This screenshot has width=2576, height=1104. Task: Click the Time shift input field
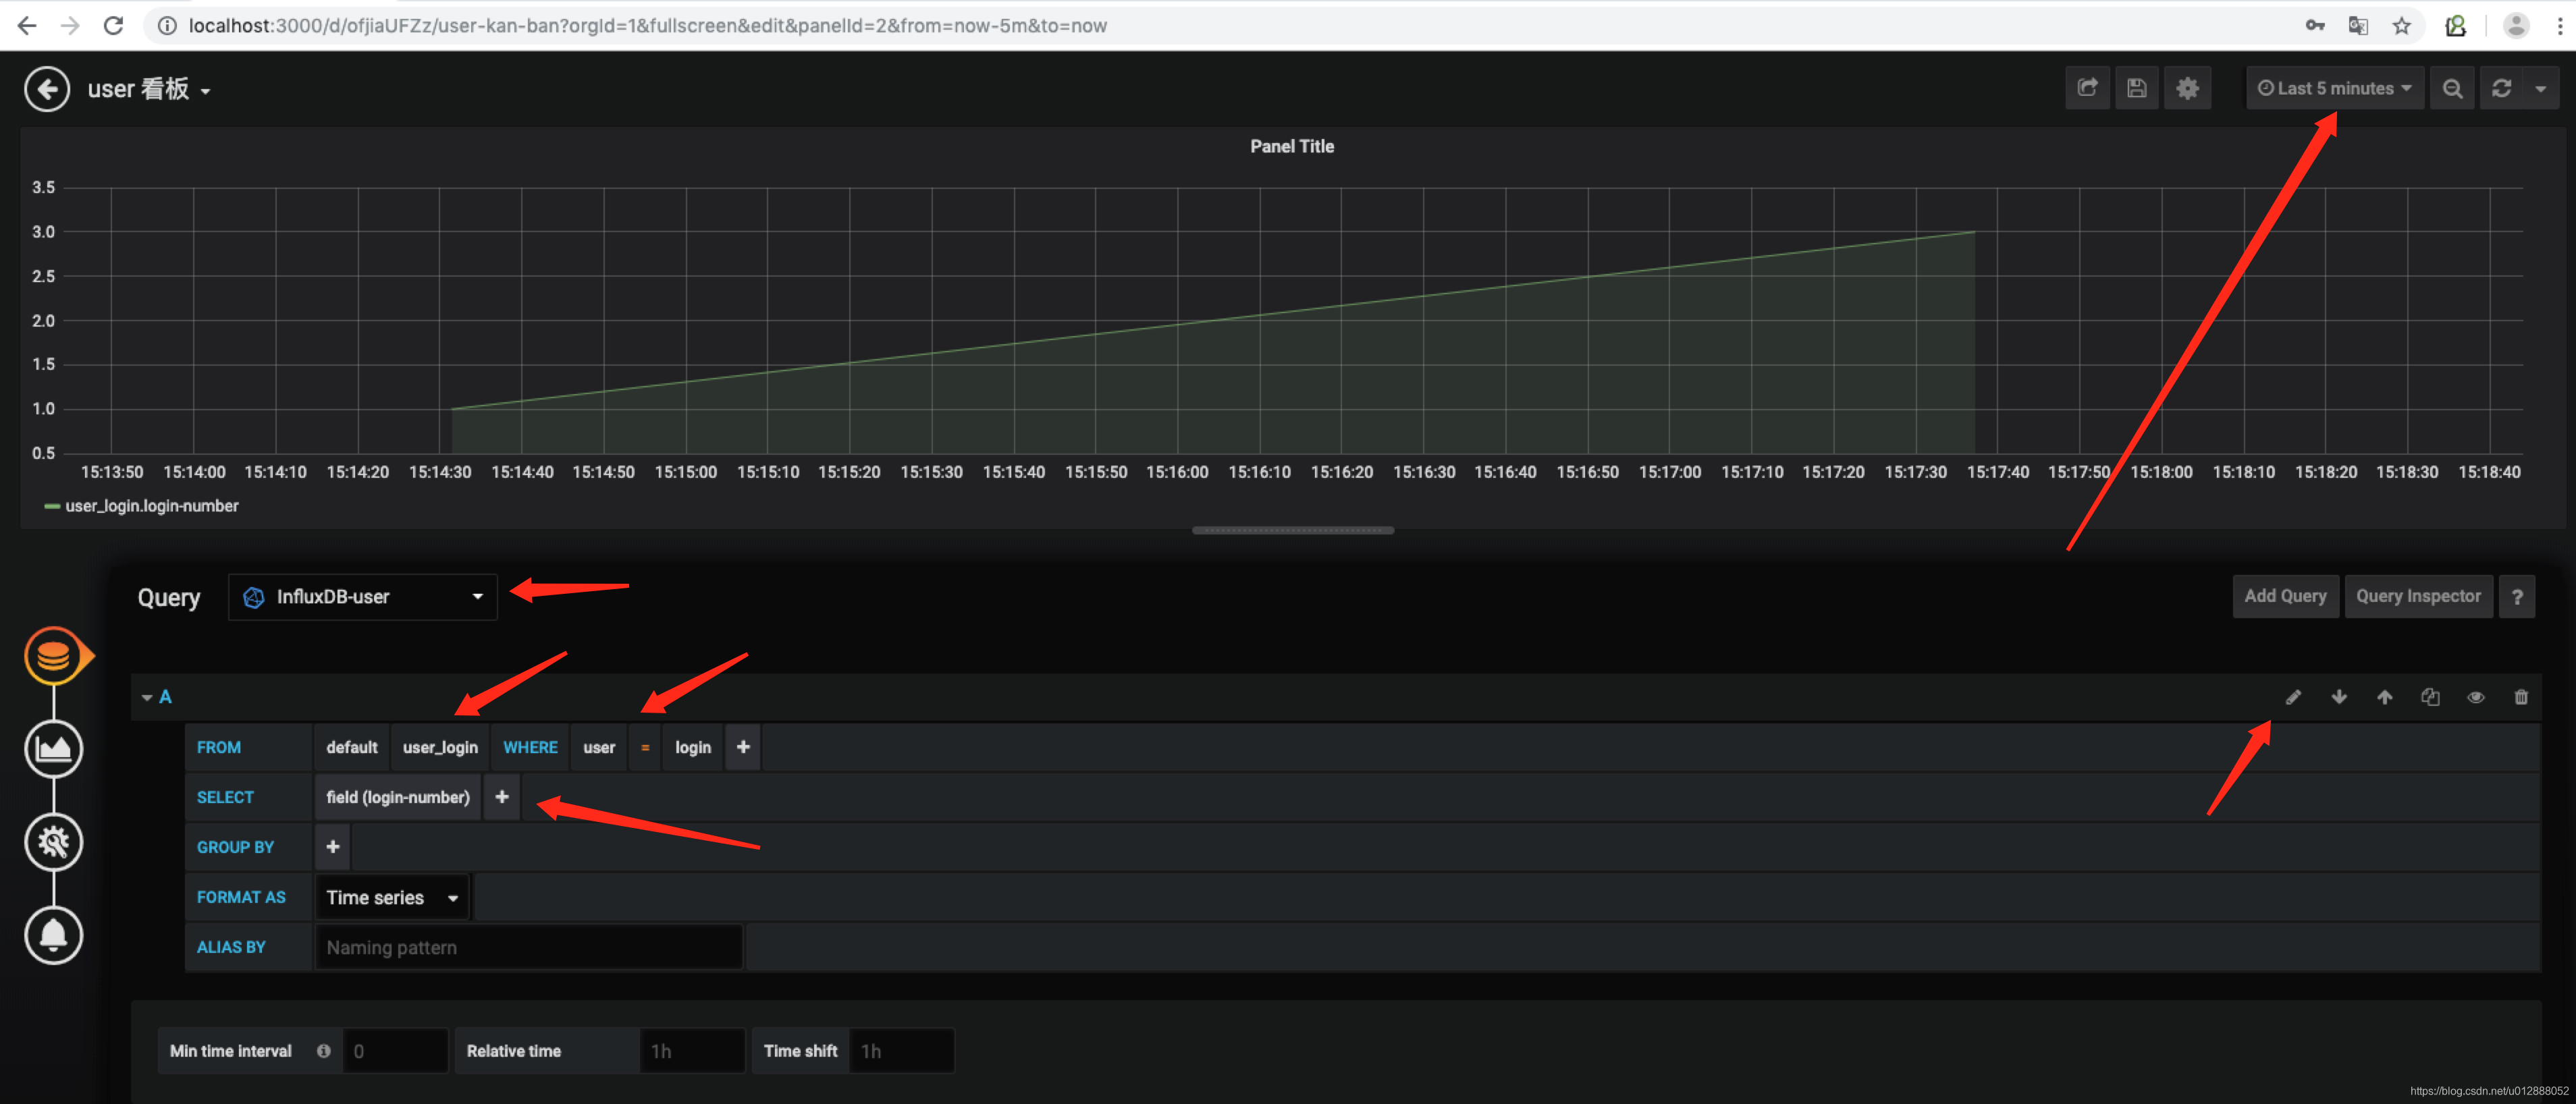coord(901,1051)
